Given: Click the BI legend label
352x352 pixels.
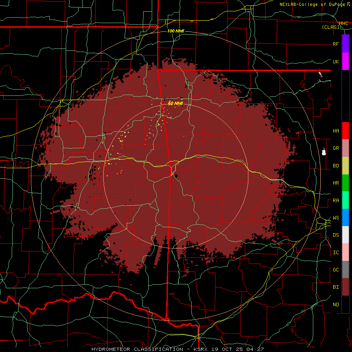Looking at the screenshot, I should 336,287.
